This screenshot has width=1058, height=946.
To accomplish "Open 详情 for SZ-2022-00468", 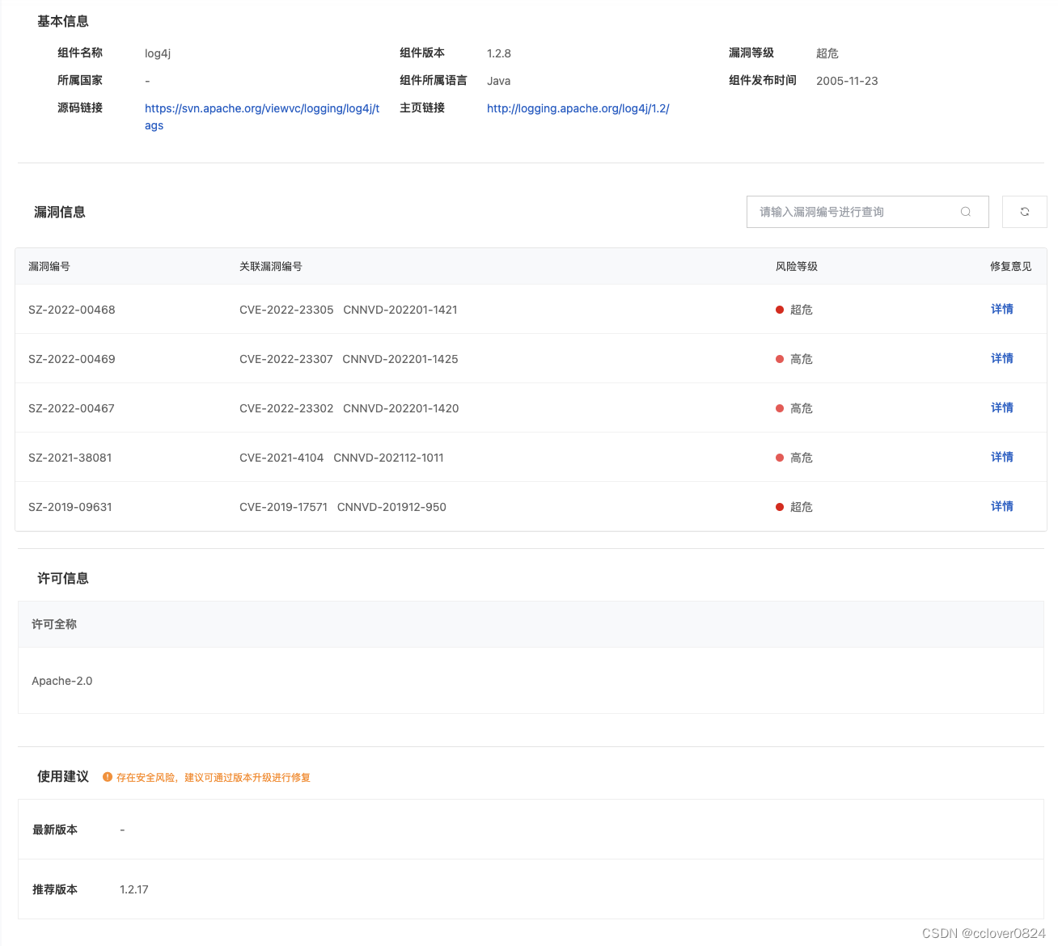I will pyautogui.click(x=1001, y=309).
